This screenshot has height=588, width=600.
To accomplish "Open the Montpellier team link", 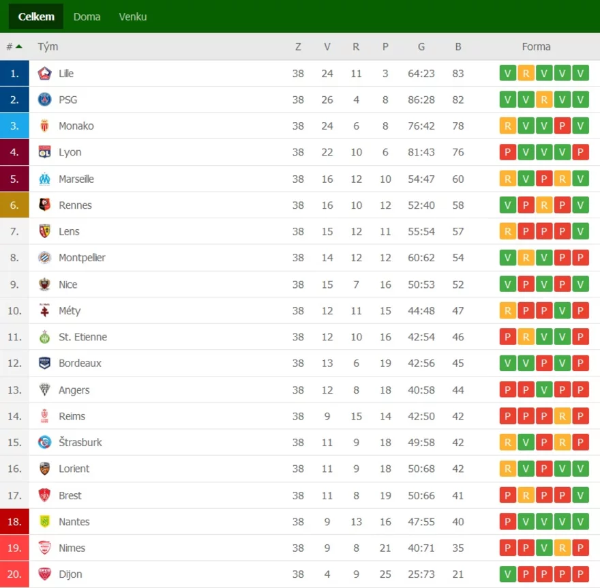I will tap(82, 258).
